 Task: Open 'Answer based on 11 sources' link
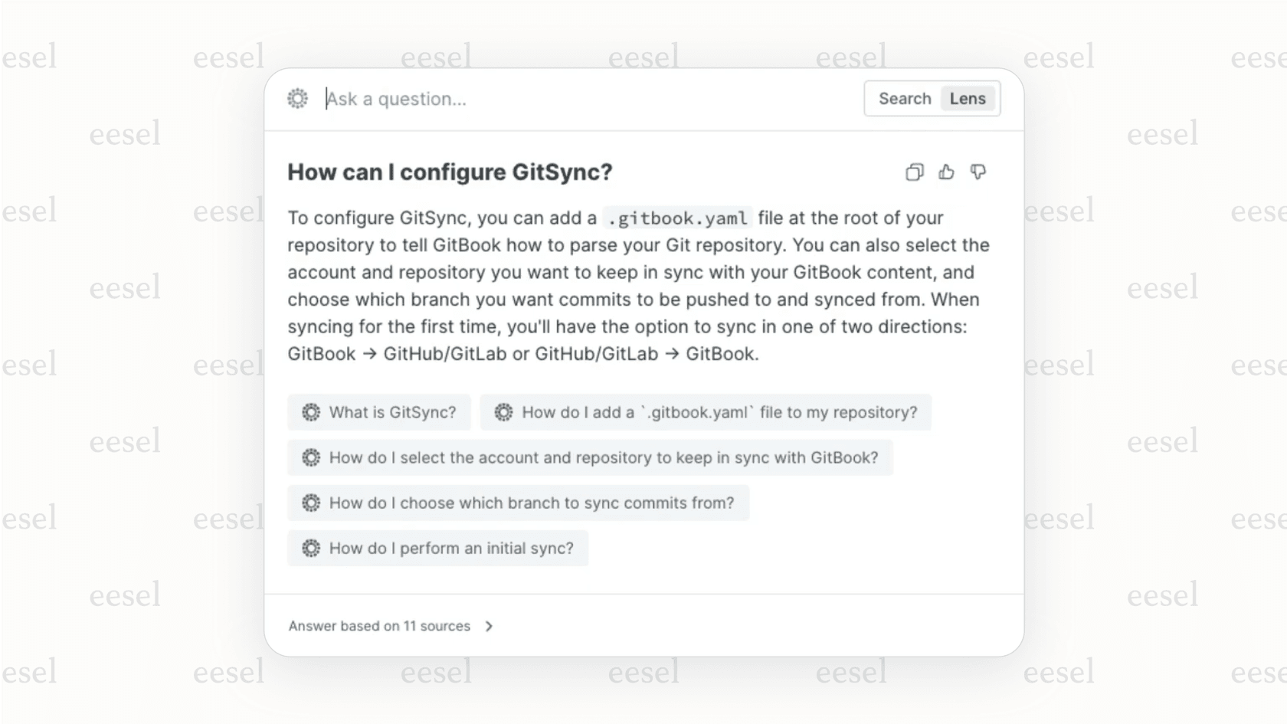[379, 626]
